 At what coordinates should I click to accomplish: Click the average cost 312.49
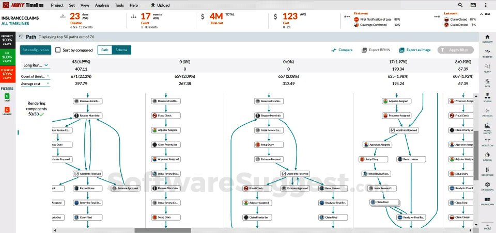pyautogui.click(x=288, y=84)
